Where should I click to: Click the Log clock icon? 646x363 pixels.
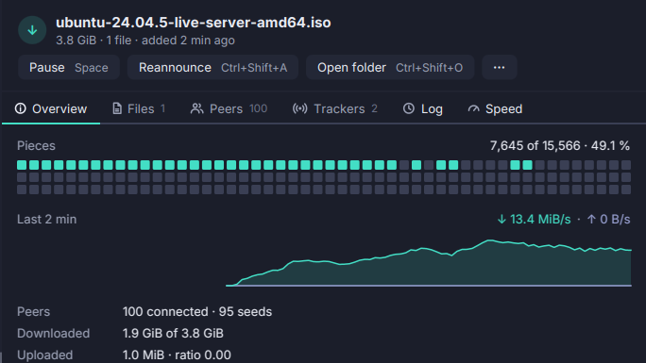409,108
